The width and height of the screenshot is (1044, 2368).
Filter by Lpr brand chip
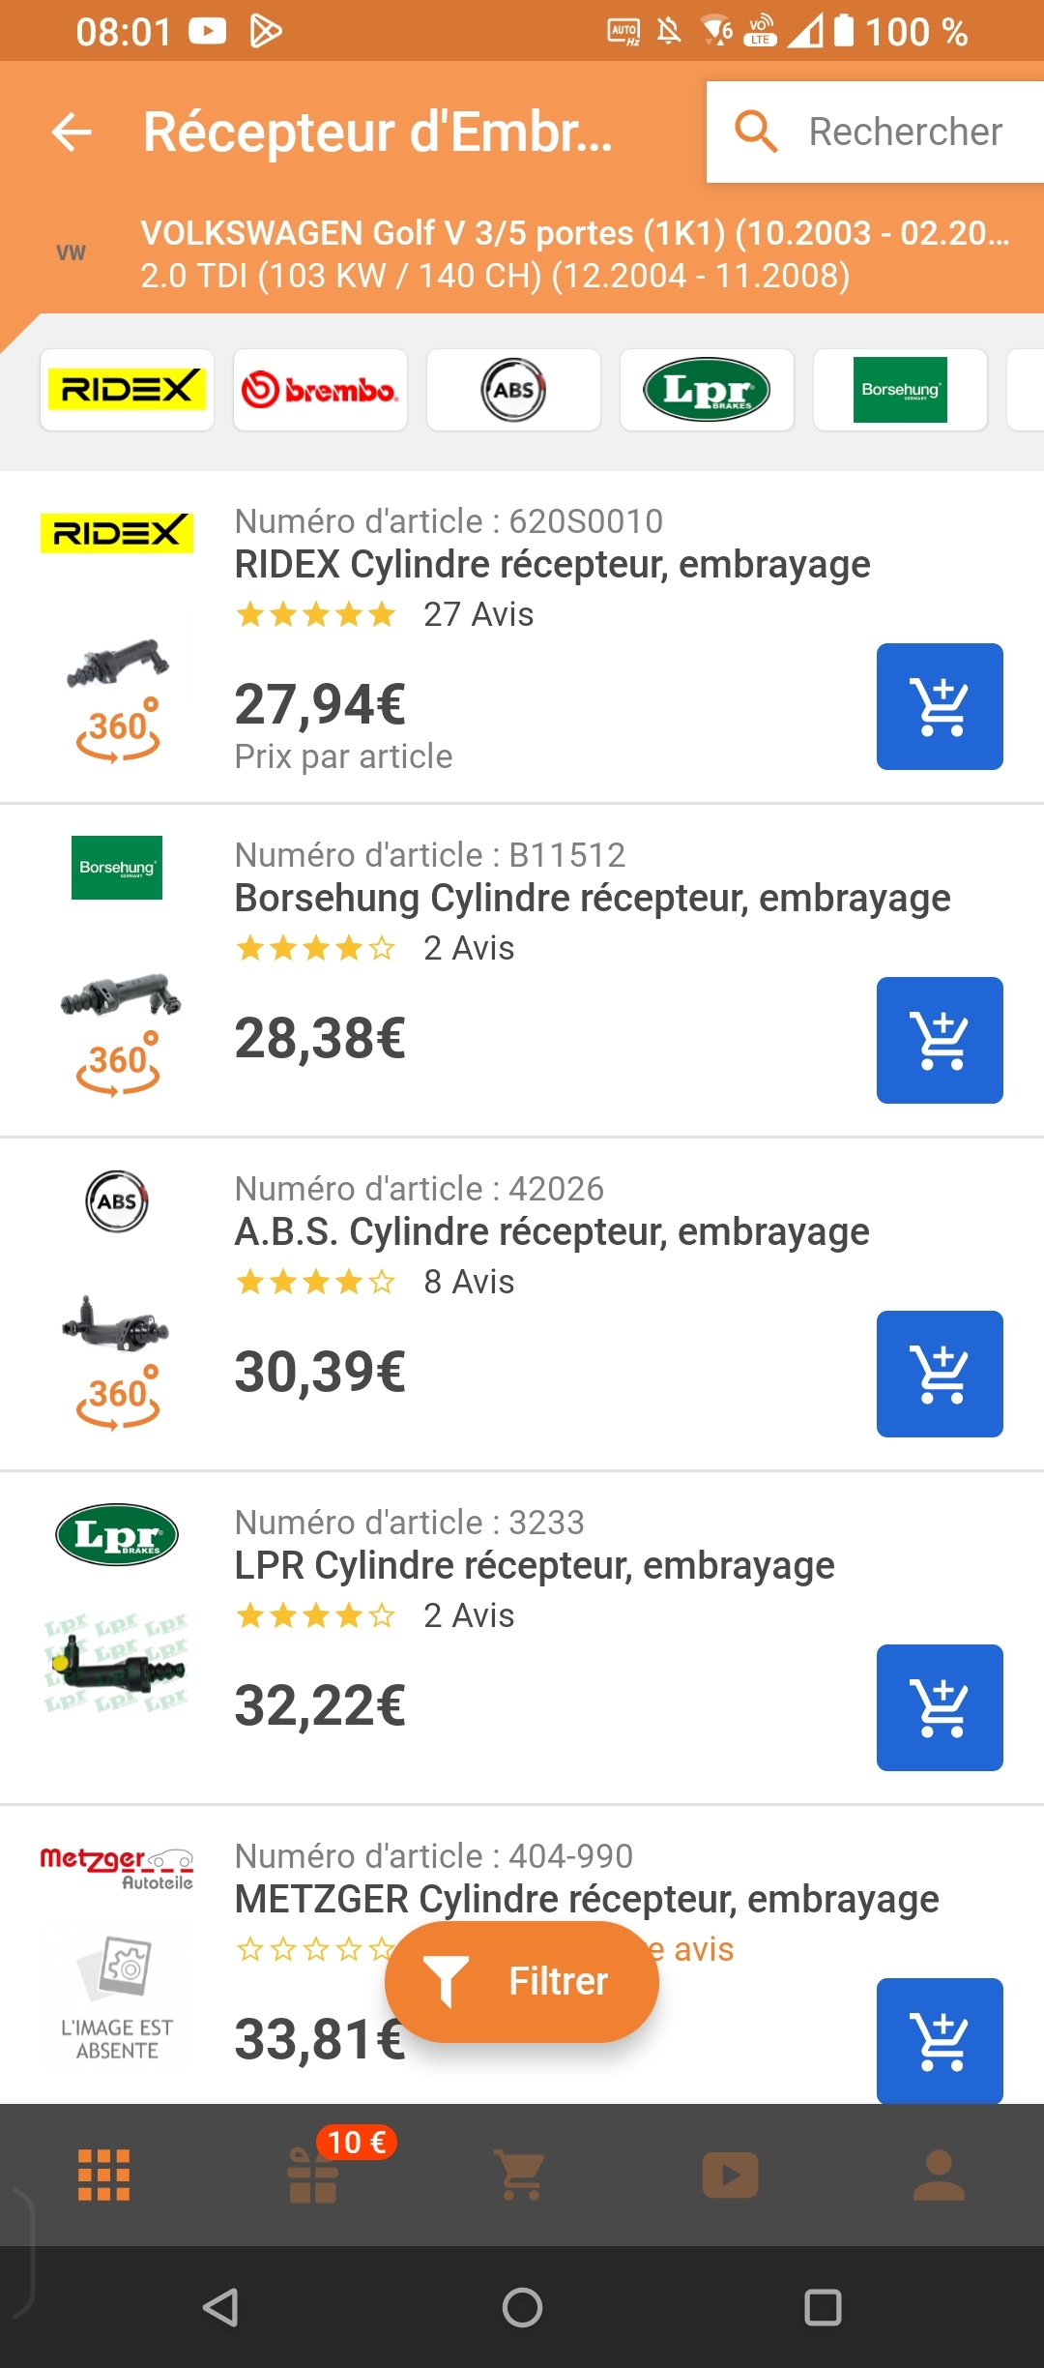point(707,390)
